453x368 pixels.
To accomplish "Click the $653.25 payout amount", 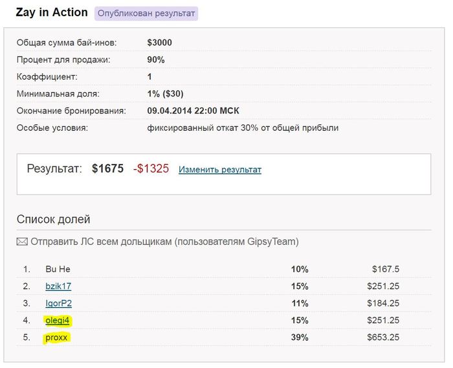I will point(383,338).
